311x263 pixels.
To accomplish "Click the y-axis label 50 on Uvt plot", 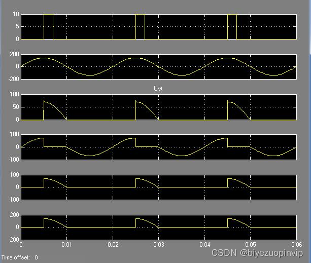I will 16,107.
